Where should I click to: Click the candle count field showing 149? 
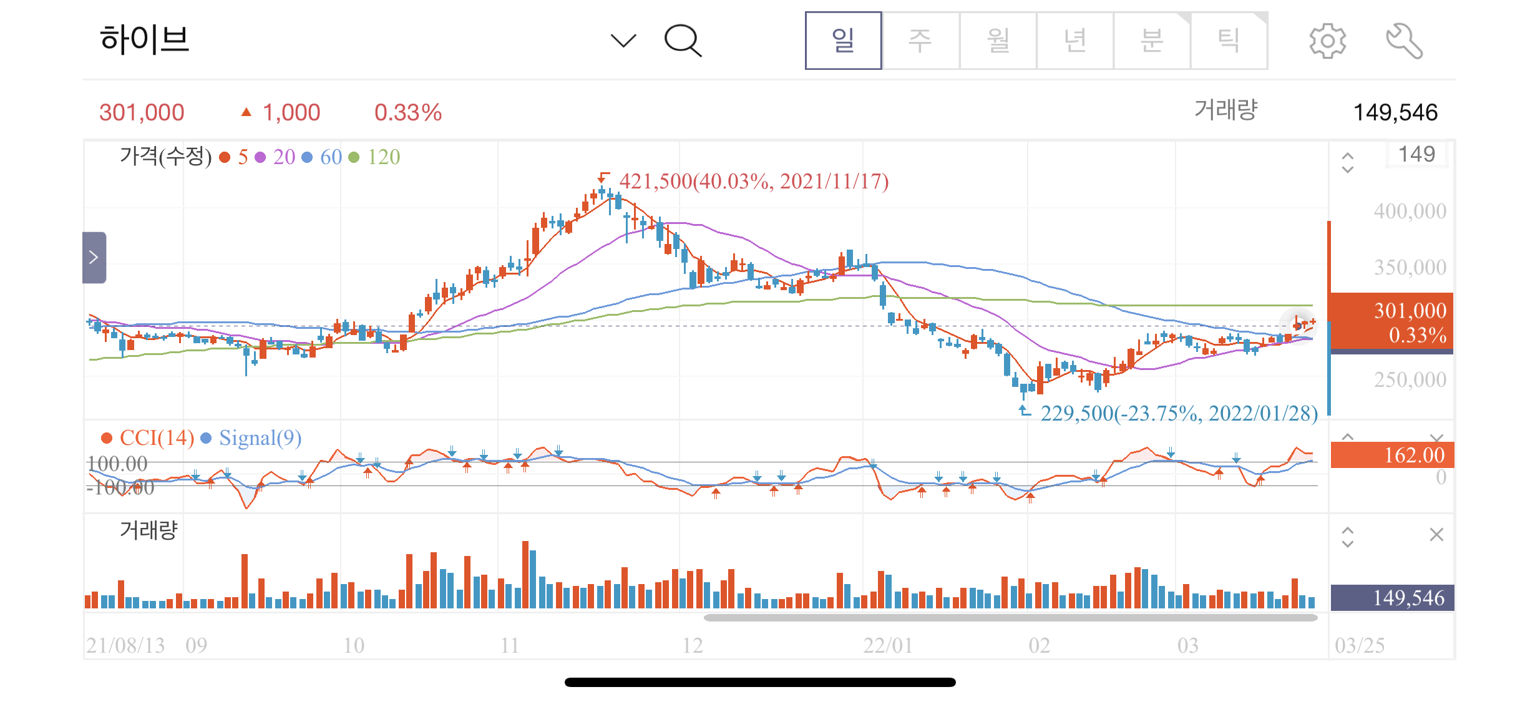coord(1416,154)
